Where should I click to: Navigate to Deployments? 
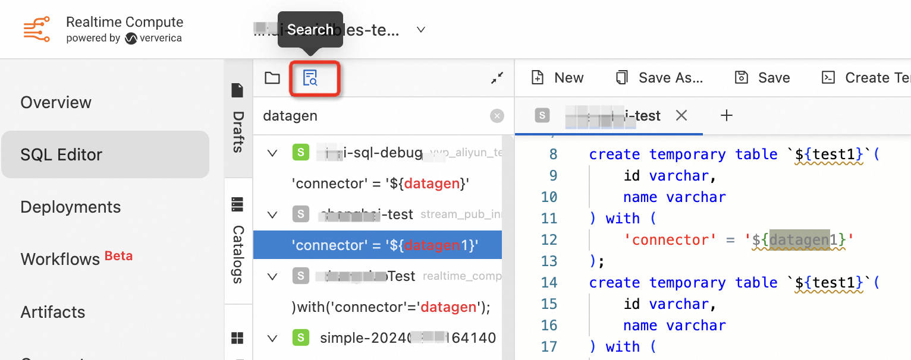(x=70, y=207)
